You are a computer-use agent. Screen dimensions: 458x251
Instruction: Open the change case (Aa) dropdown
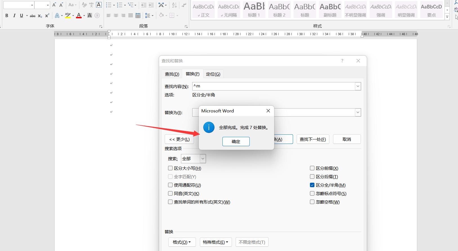coord(72,5)
